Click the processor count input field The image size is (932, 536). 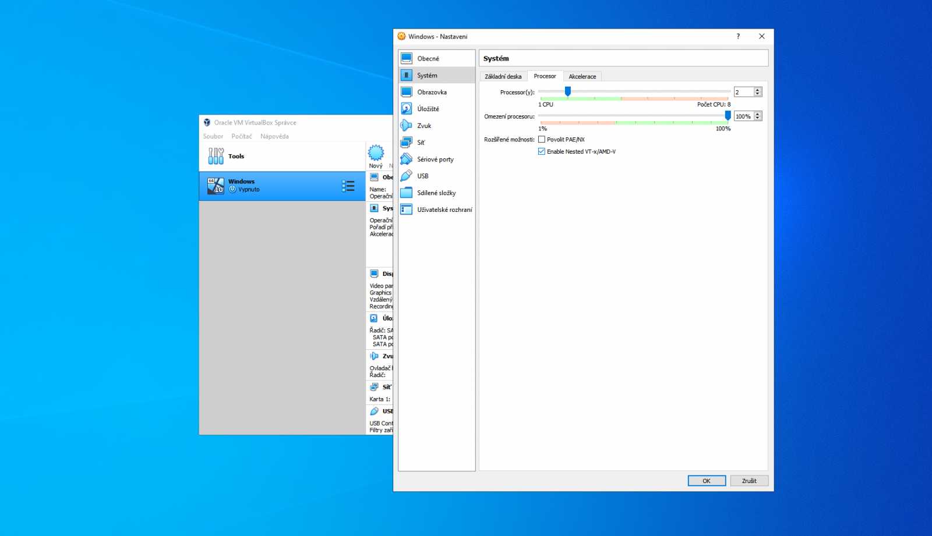[x=744, y=92]
